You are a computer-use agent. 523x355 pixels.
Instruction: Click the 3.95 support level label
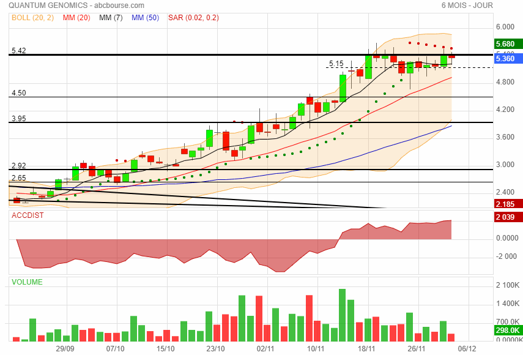pyautogui.click(x=19, y=119)
